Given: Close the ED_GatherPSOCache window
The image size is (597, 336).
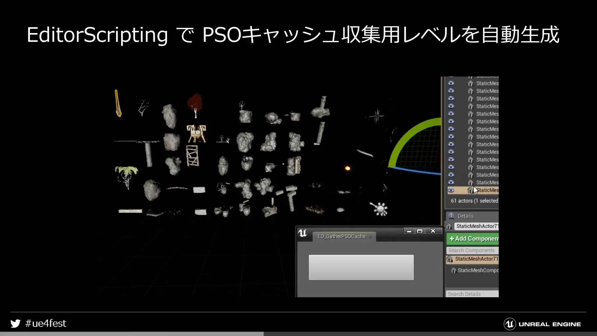Looking at the screenshot, I should click(x=433, y=231).
